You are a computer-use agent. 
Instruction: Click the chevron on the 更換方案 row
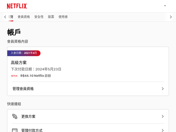coord(163,117)
